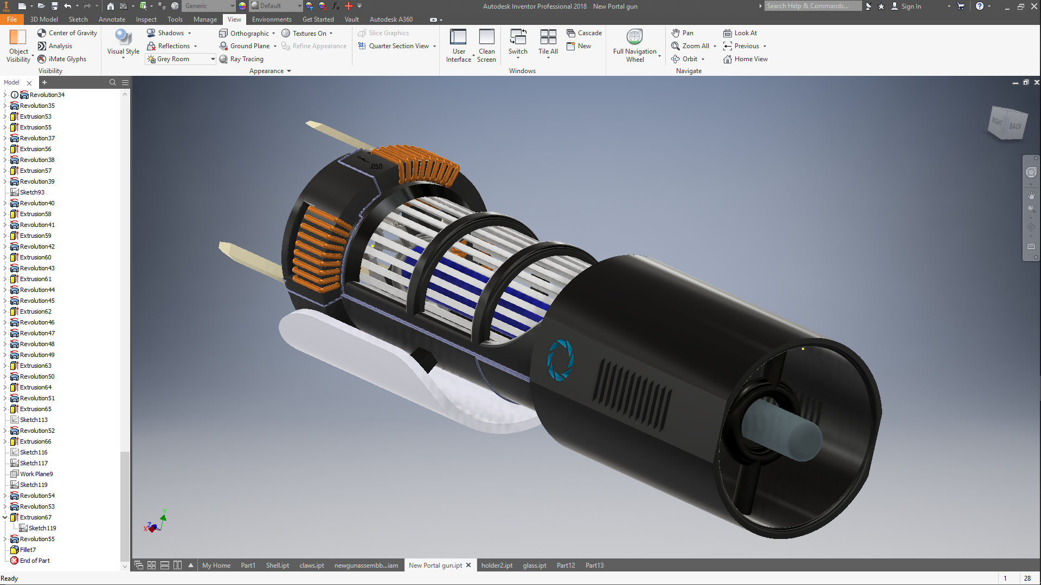
Task: Open the User Interface options
Action: [x=459, y=45]
